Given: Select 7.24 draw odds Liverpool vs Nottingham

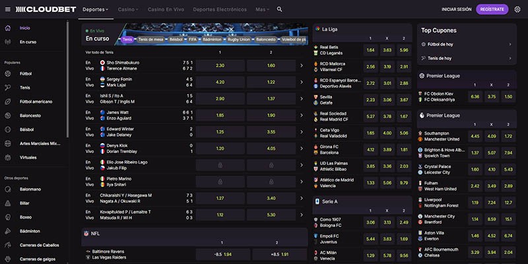Looking at the screenshot, I should pos(492,203).
